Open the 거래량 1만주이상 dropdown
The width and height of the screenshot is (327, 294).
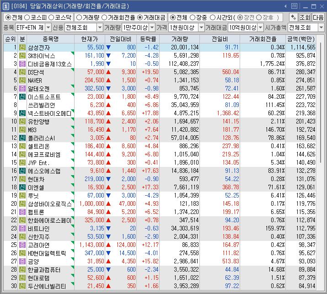click(152, 27)
